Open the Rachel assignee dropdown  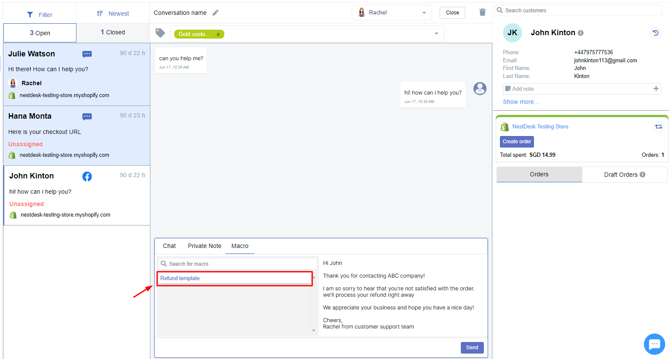click(x=392, y=13)
